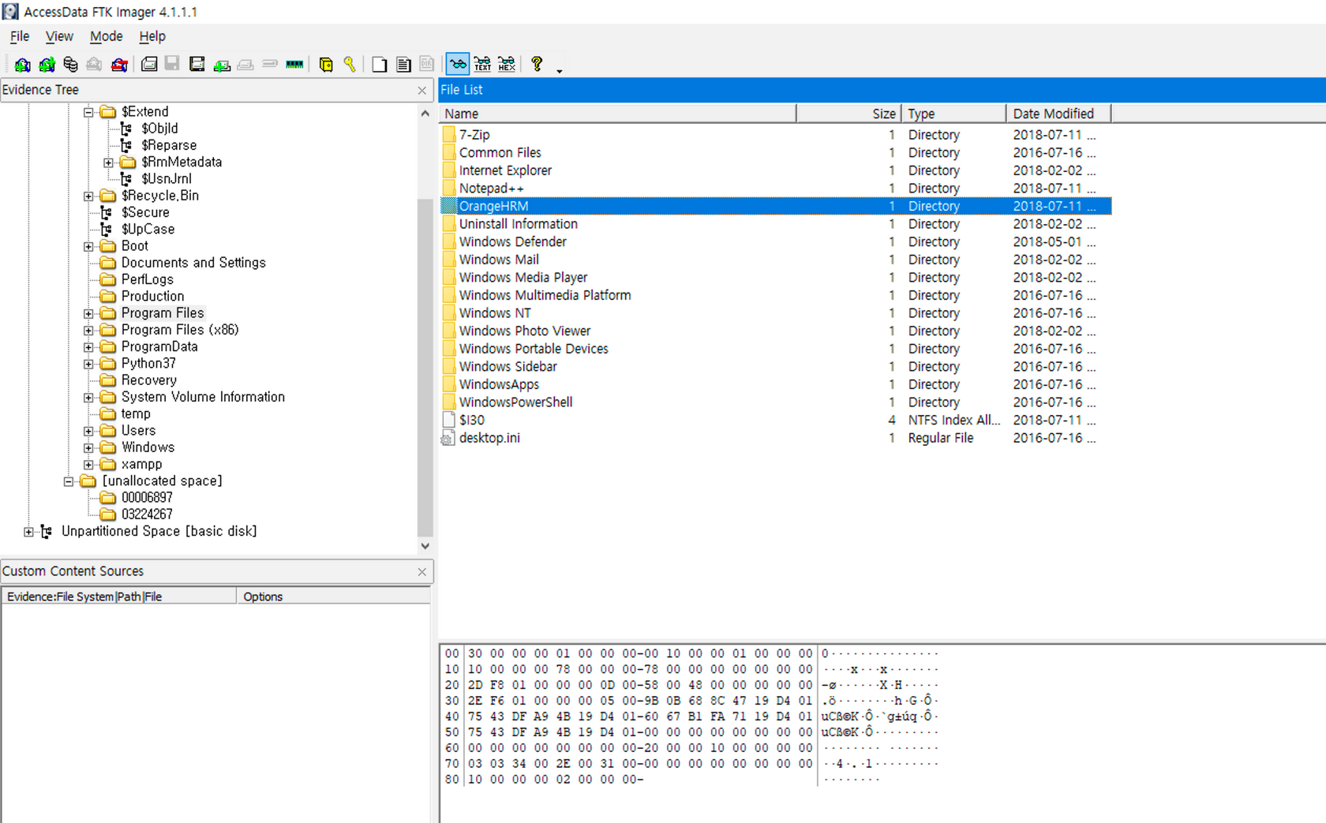Click Add All Attached Devices icon

(47, 65)
